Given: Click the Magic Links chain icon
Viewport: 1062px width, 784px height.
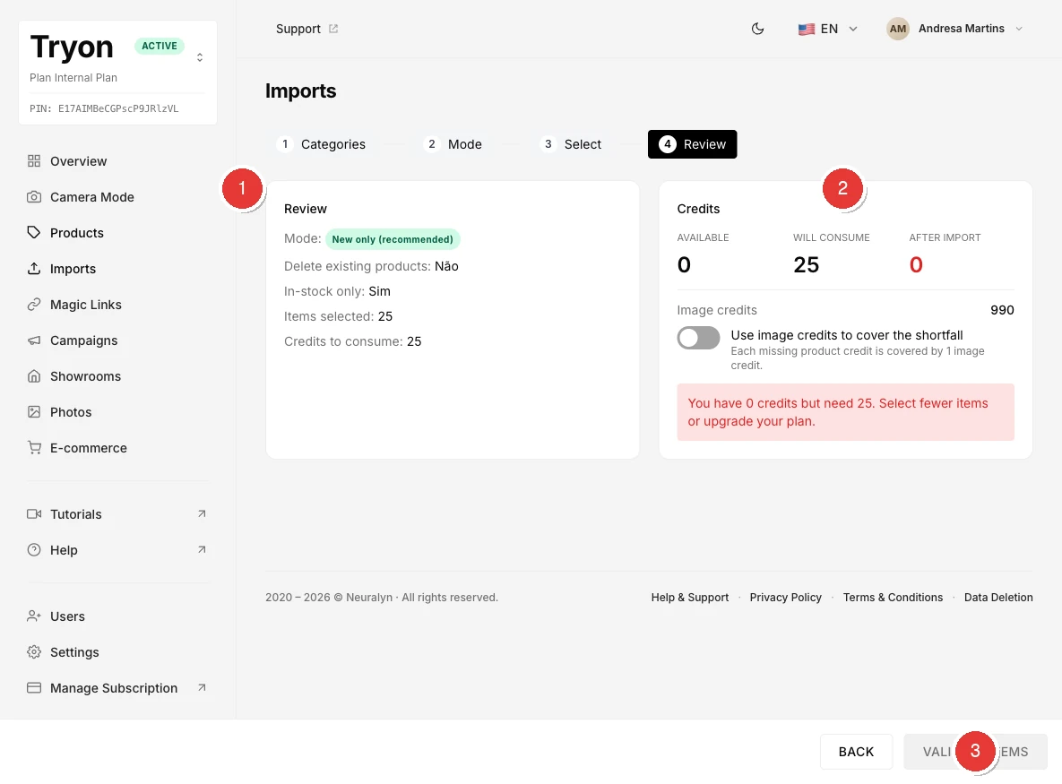Looking at the screenshot, I should pos(34,305).
